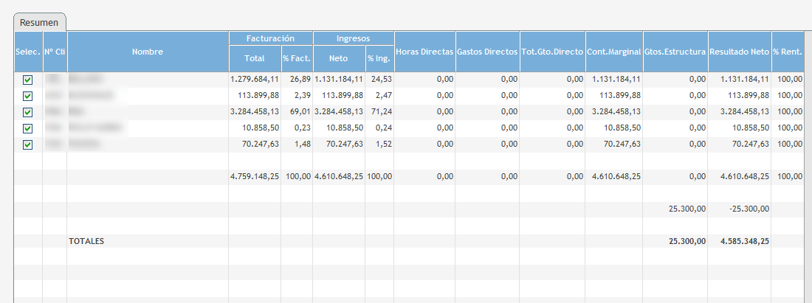Untick the checkbox in the 10.858,50 row
The image size is (812, 303).
pyautogui.click(x=28, y=128)
